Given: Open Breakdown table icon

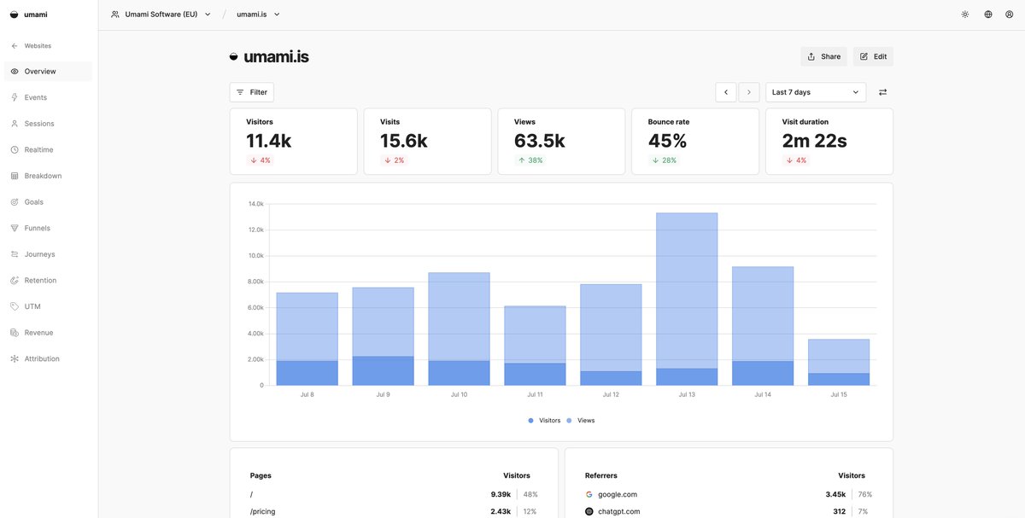Looking at the screenshot, I should coord(15,176).
